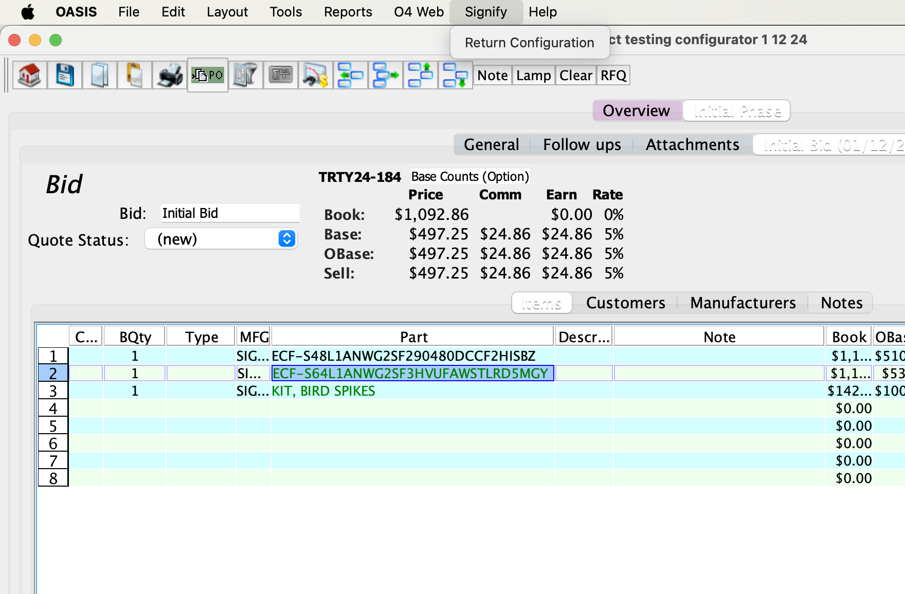Click the PO purchase order toolbar icon
The width and height of the screenshot is (905, 594).
pyautogui.click(x=207, y=75)
